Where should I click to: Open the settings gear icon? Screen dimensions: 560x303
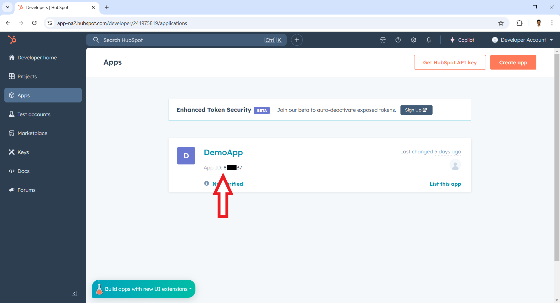pos(414,40)
